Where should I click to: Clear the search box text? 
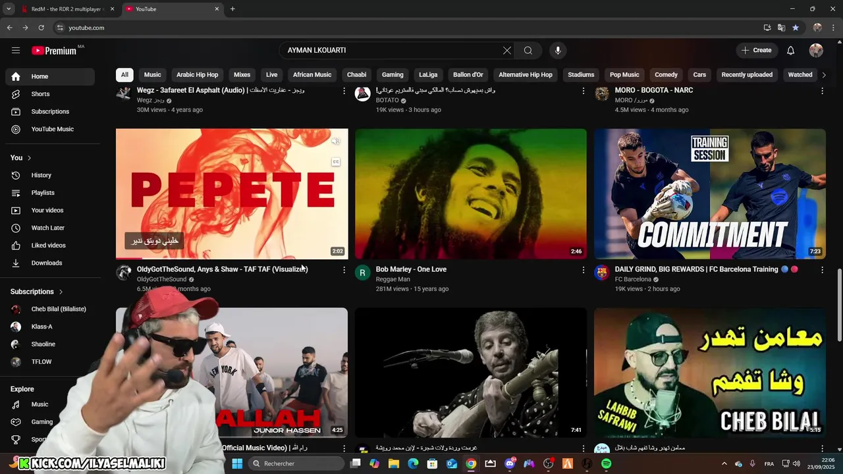(507, 50)
